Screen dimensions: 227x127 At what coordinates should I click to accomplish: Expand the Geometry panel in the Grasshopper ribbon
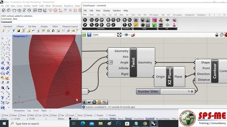tap(120, 29)
